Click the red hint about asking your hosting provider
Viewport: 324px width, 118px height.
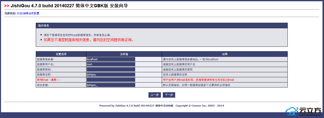coord(89,39)
